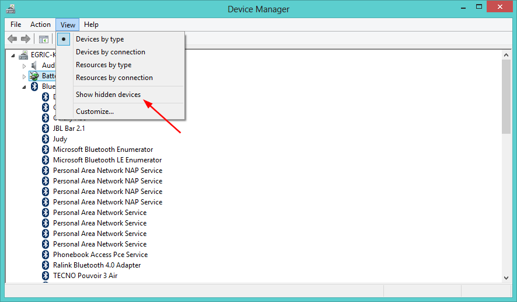Select Ralink Bluetooth 4.0 Adapter
Screen dimensions: 517x302
click(x=97, y=265)
